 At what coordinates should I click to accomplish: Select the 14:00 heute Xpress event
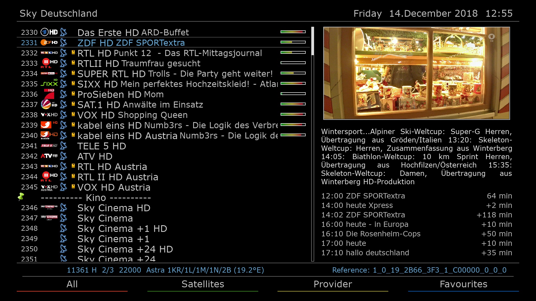[x=417, y=205]
